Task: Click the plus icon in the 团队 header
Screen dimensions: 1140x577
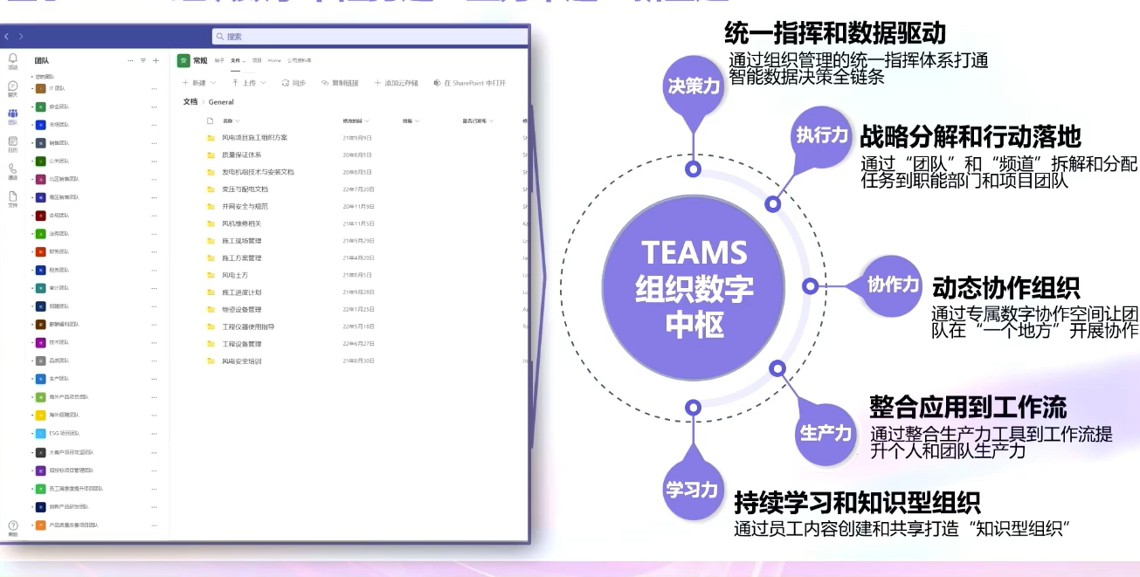Action: [155, 60]
